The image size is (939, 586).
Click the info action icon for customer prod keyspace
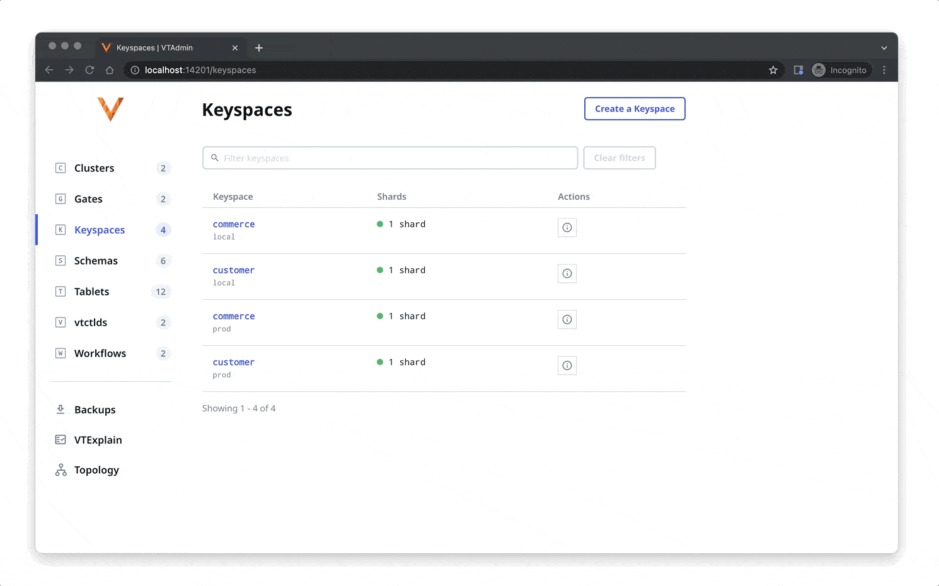[567, 365]
